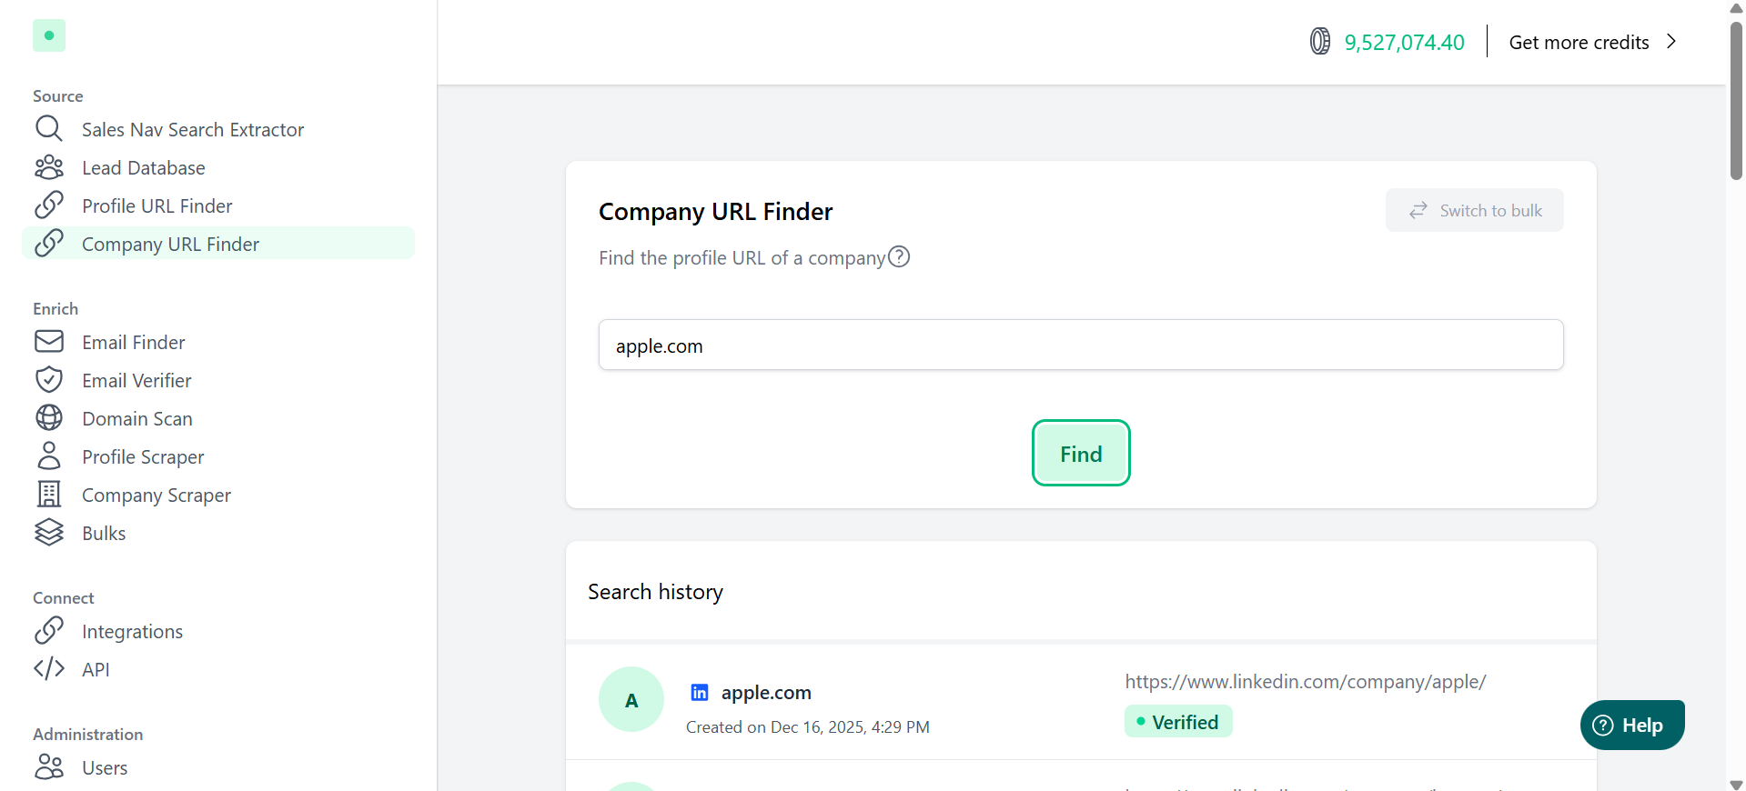Image resolution: width=1746 pixels, height=791 pixels.
Task: Go to Integrations section
Action: [x=132, y=632]
